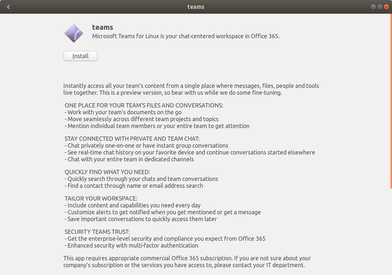Click the dedicated channels bullet line
The height and width of the screenshot is (275, 392).
(x=129, y=159)
